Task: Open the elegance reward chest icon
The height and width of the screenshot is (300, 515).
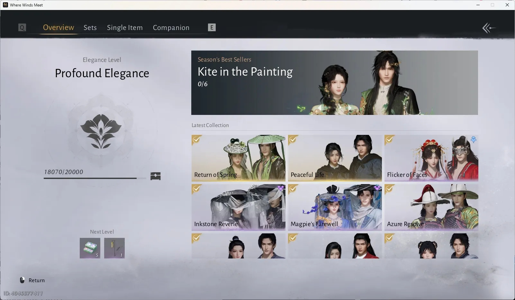Action: [156, 176]
